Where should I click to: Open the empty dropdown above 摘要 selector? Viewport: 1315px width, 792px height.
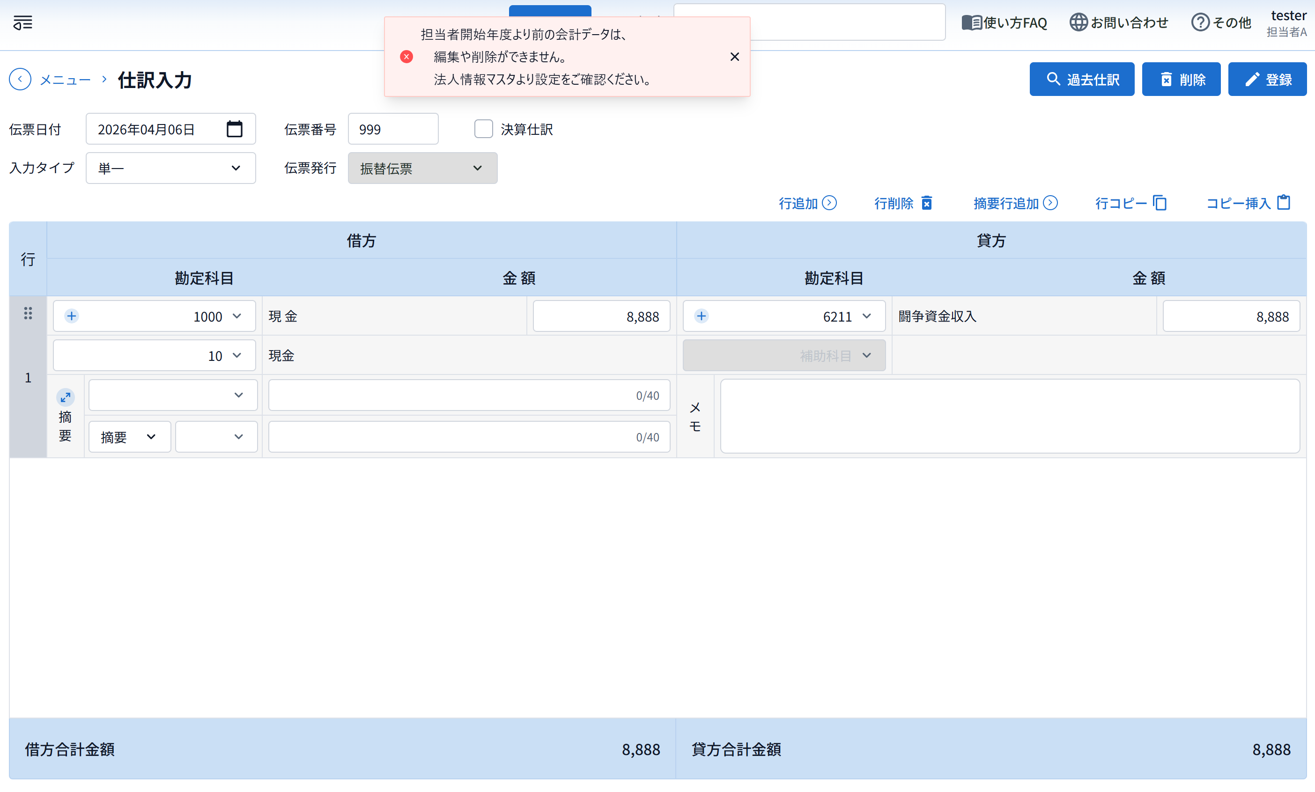coord(173,395)
